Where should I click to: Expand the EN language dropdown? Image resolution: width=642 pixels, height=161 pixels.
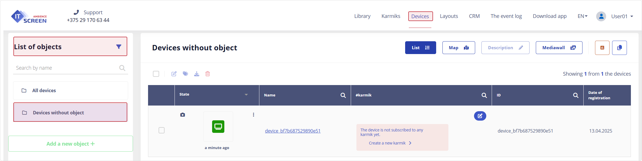pyautogui.click(x=582, y=16)
